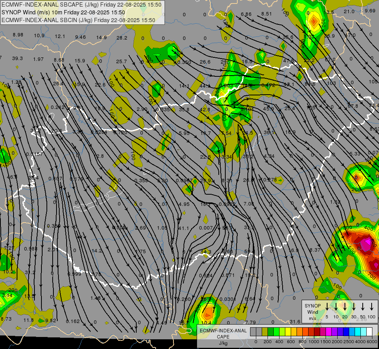The height and width of the screenshot is (349, 379).
Task: Pick the bright magenta swatch in CAPE color bar
Action: coord(329,332)
